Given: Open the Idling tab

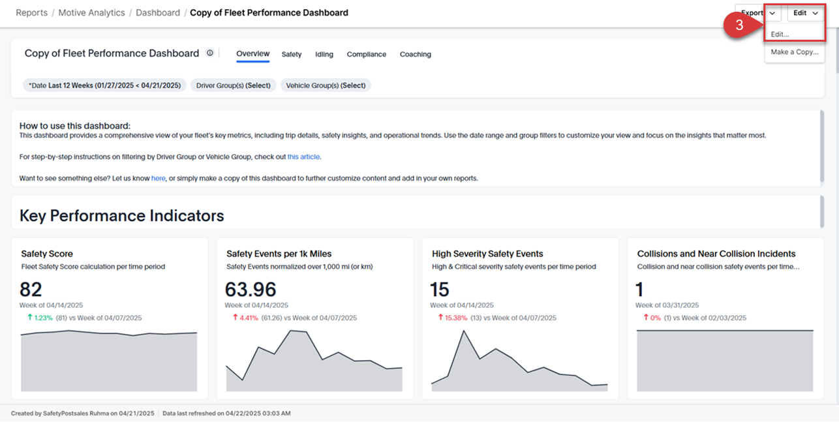Looking at the screenshot, I should click(324, 55).
